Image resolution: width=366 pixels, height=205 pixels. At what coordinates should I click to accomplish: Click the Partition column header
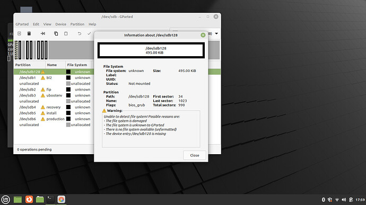click(29, 65)
